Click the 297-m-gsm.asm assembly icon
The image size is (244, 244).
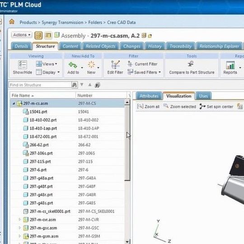(x=26, y=236)
